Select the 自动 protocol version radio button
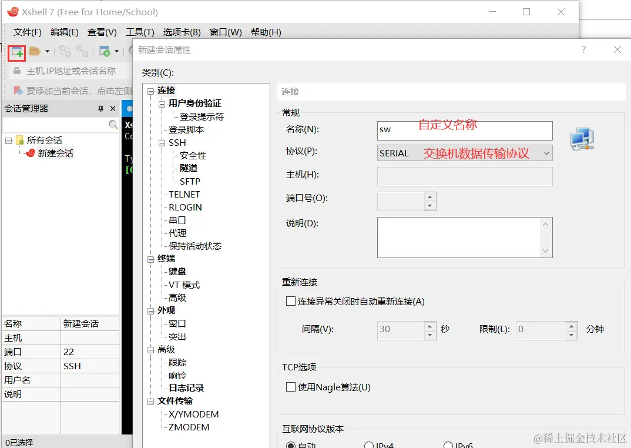 pyautogui.click(x=291, y=445)
